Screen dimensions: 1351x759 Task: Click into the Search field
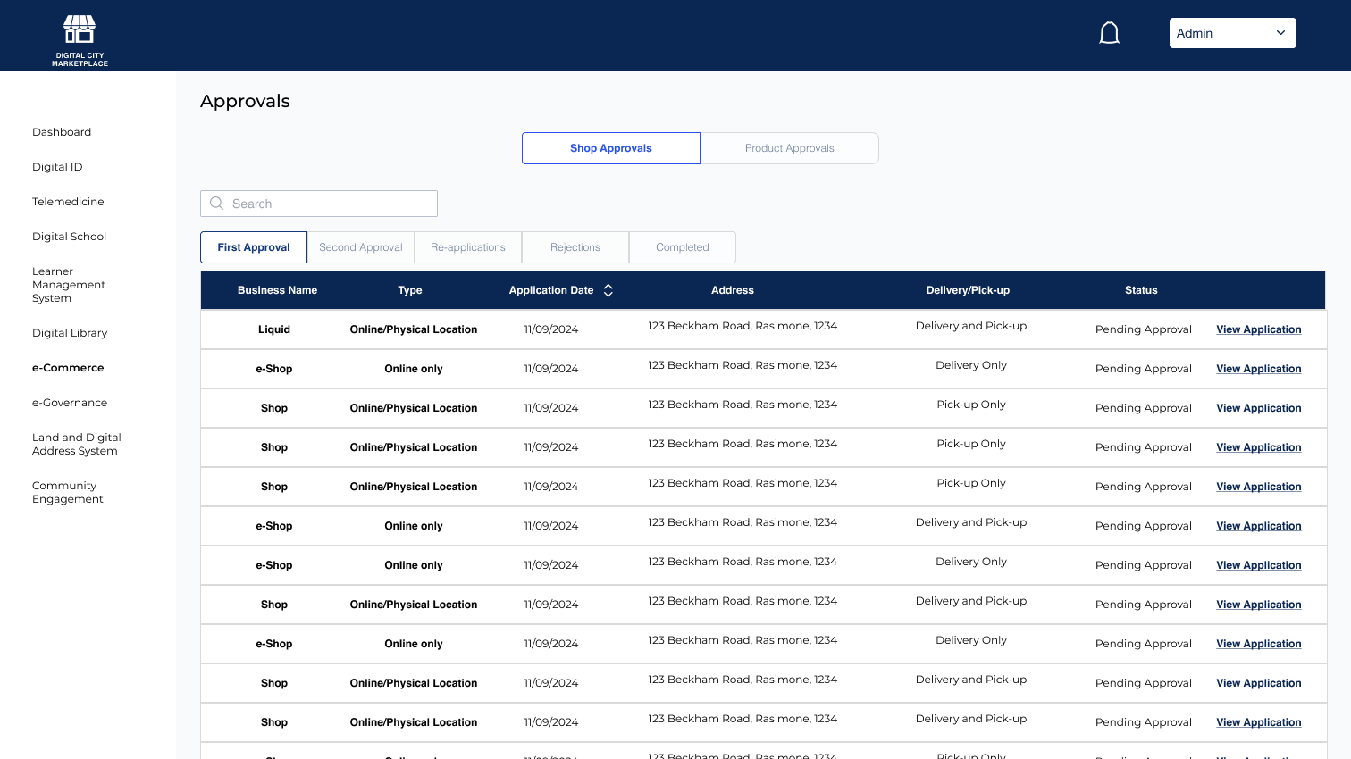pos(331,204)
